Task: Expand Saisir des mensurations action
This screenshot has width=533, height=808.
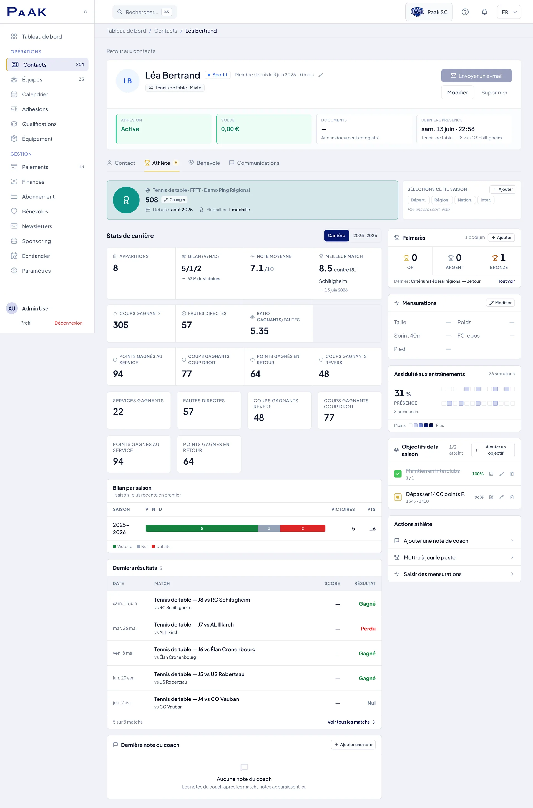Action: coord(454,574)
